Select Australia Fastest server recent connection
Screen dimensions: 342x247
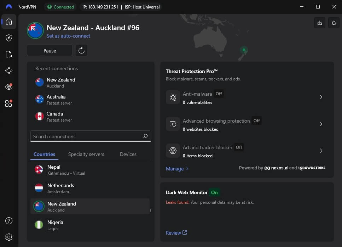(91, 100)
